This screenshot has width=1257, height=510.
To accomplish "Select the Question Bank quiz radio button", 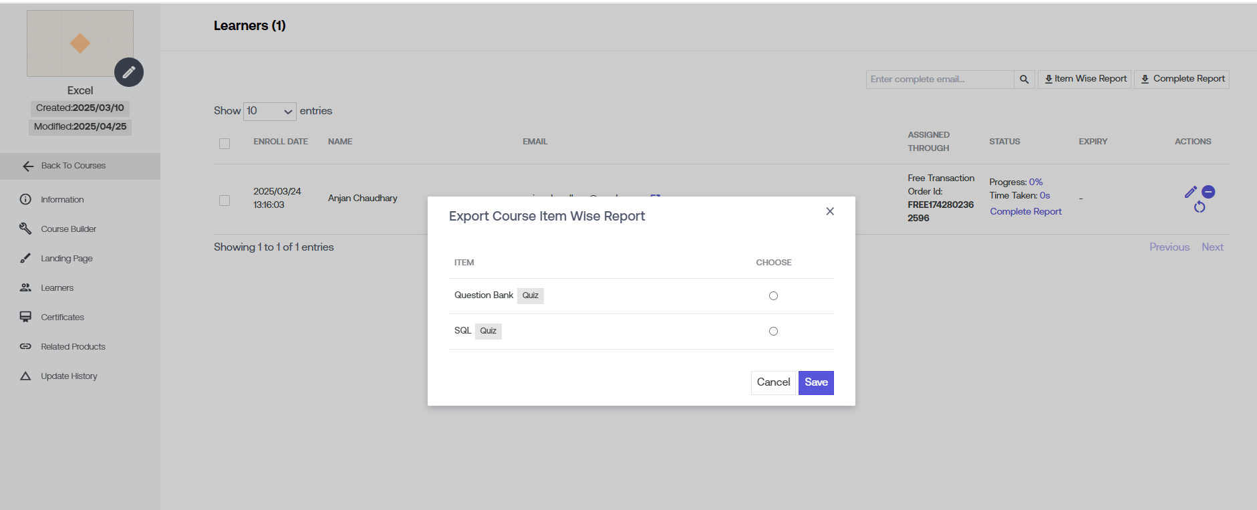I will pyautogui.click(x=773, y=296).
